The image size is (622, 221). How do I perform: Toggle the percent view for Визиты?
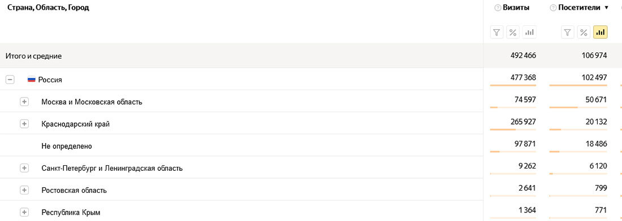513,33
